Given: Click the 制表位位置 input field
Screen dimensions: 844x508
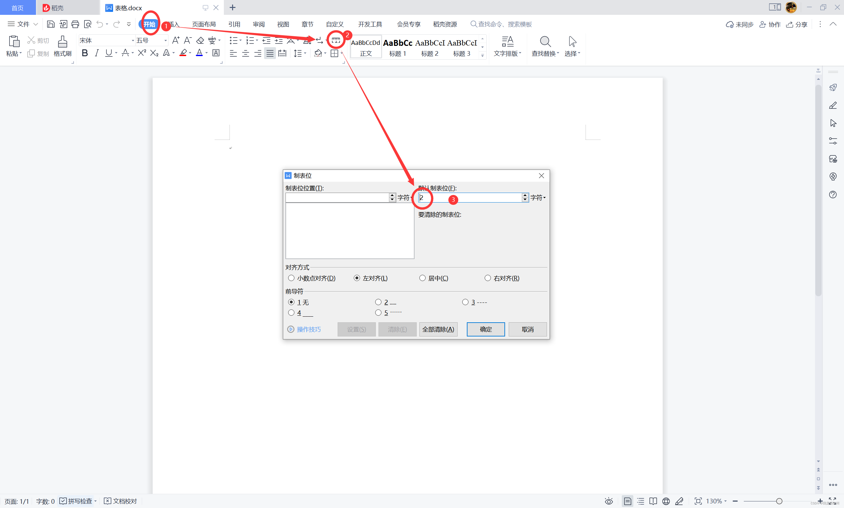Looking at the screenshot, I should click(x=337, y=198).
